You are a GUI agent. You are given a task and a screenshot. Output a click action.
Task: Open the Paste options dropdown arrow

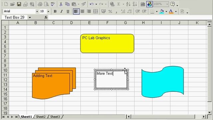(x=79, y=4)
